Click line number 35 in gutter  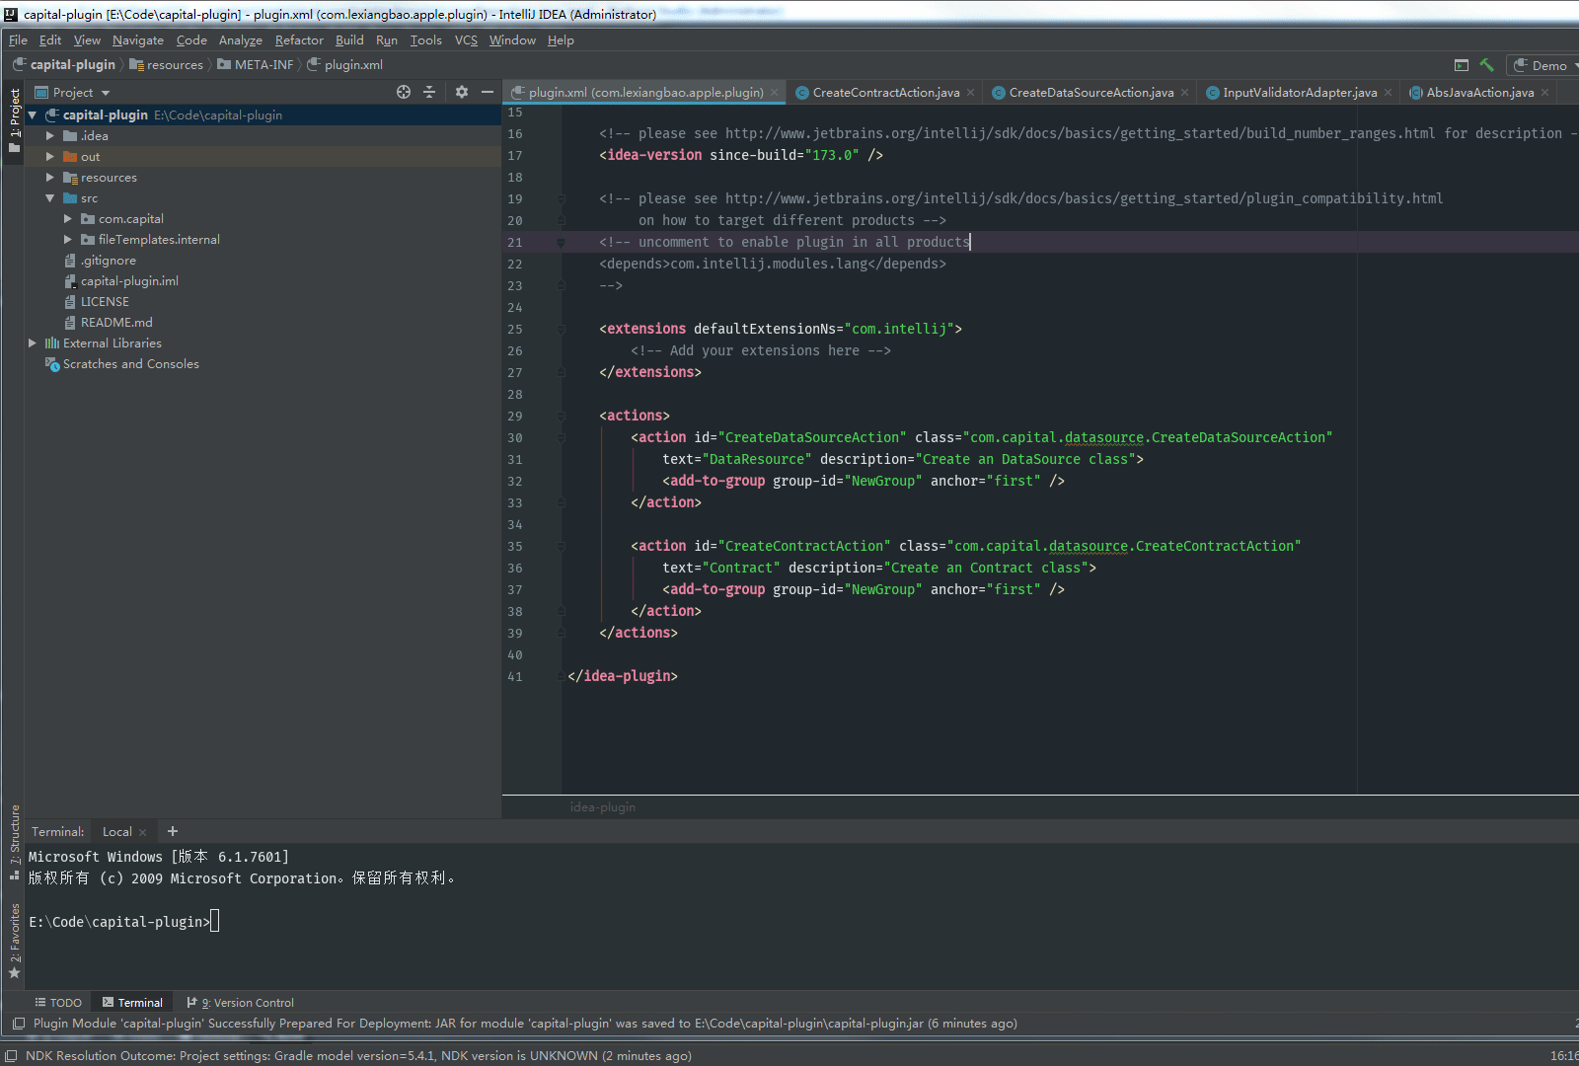point(515,547)
